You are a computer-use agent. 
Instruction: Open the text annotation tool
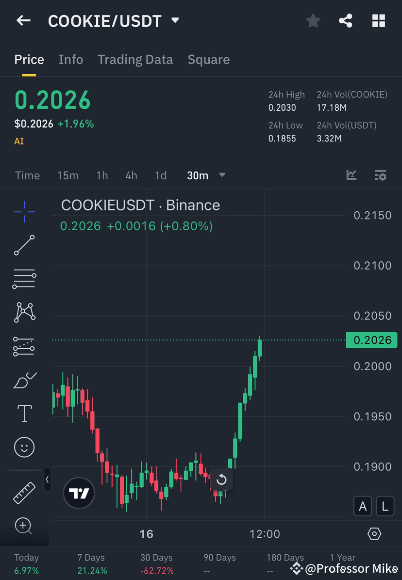pos(24,413)
